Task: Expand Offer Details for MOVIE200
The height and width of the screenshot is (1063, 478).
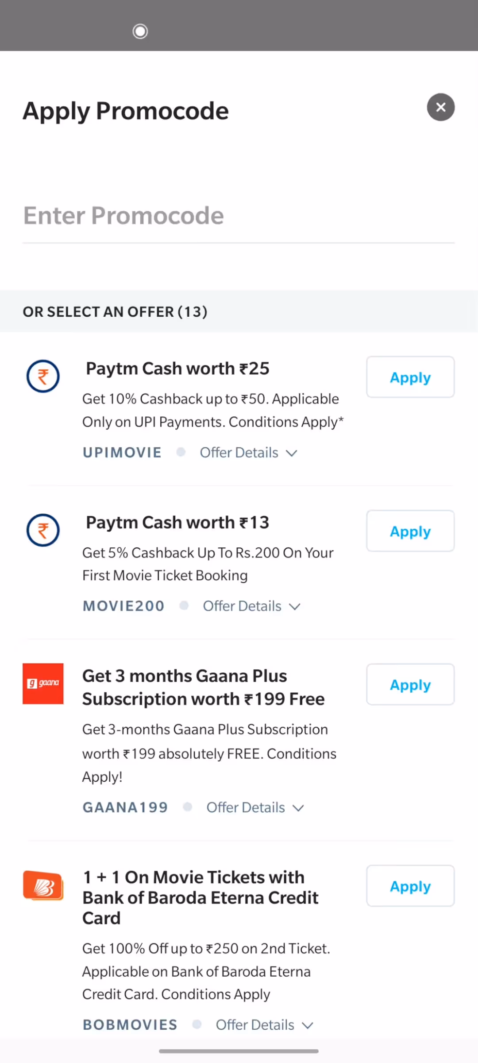Action: coord(251,606)
